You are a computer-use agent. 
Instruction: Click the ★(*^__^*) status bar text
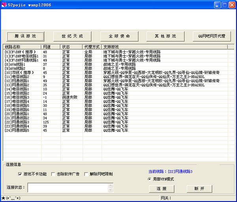pos(11,198)
